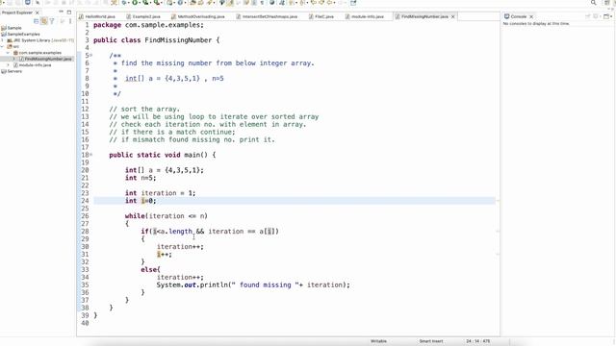
Task: Click the 'while(iteration <= n)' line
Action: pyautogui.click(x=167, y=215)
